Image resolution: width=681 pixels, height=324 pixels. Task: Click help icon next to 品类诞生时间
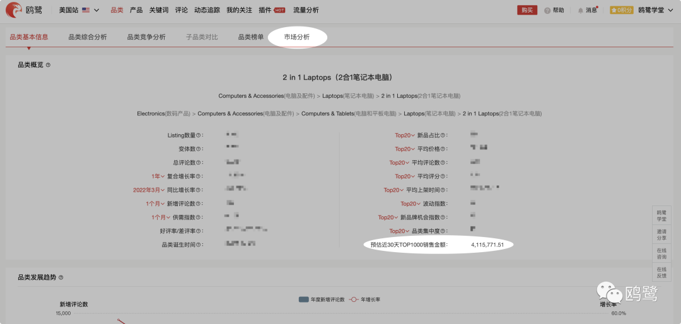click(x=199, y=245)
